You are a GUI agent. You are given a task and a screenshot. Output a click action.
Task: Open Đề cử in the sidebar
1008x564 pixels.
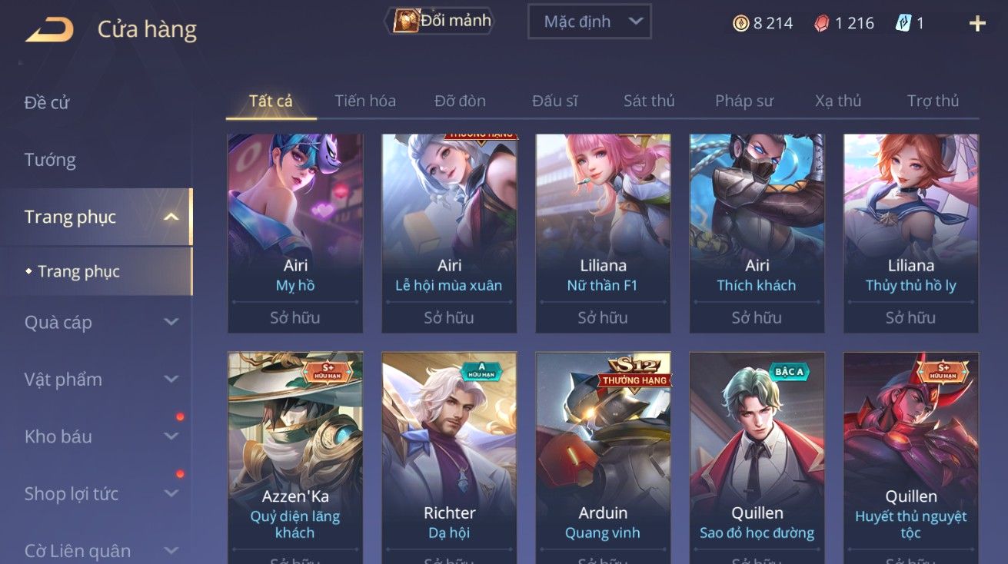(47, 102)
